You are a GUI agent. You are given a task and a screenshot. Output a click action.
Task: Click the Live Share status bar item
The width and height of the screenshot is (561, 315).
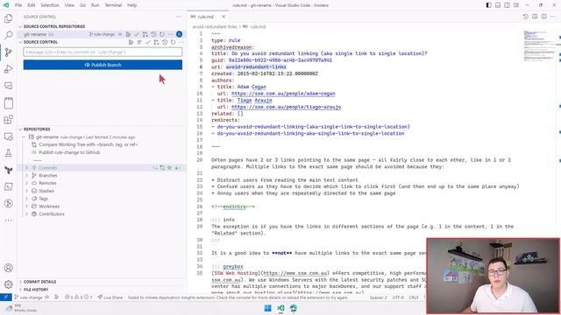click(x=110, y=297)
